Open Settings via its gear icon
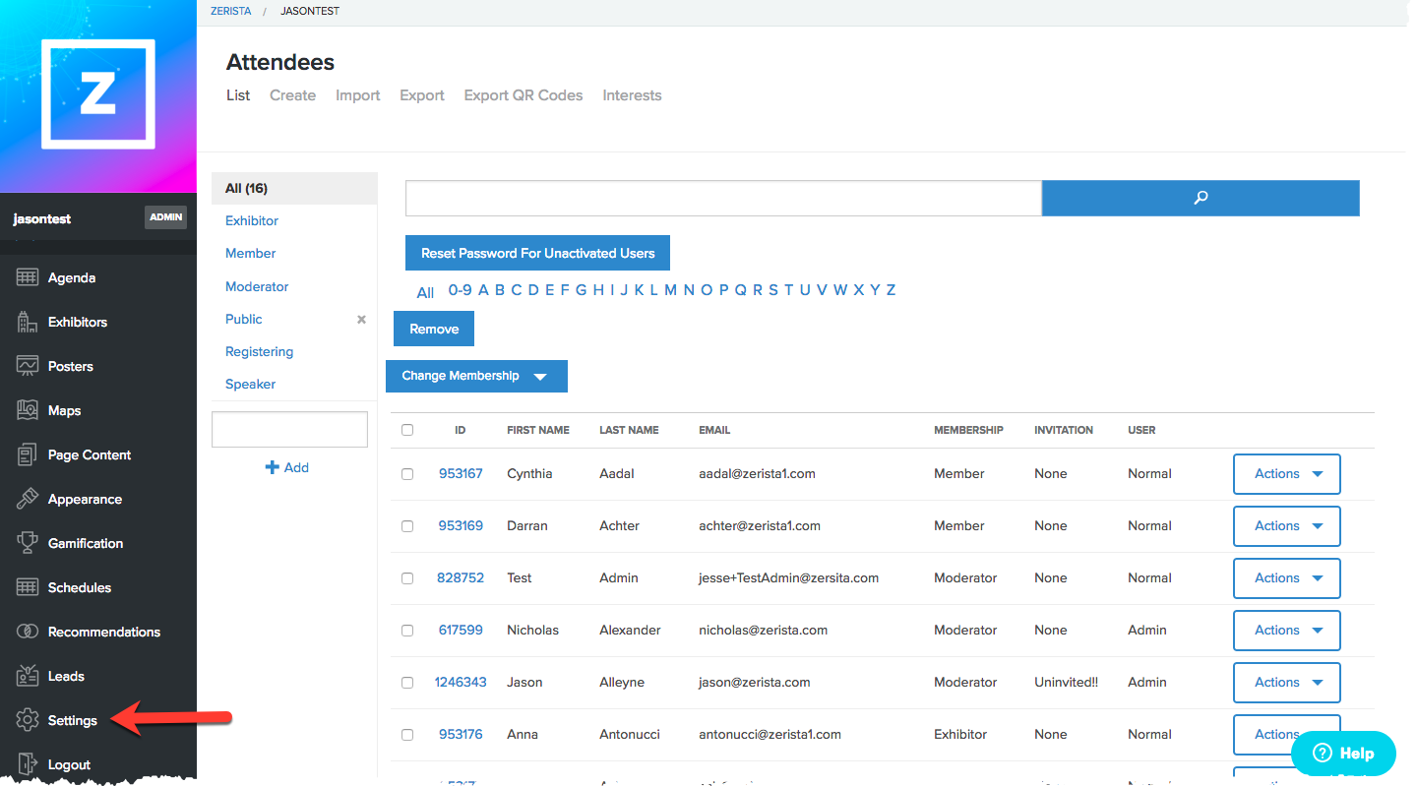This screenshot has width=1417, height=786. point(28,720)
